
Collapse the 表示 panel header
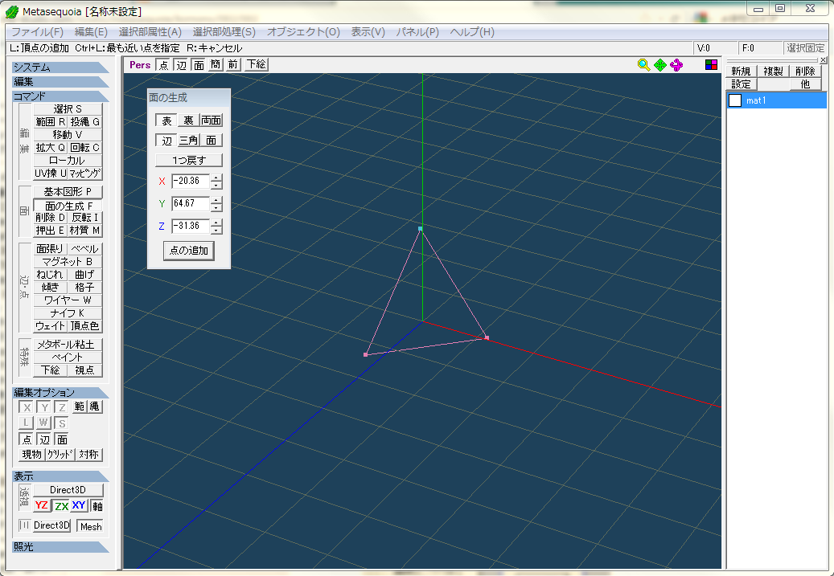click(x=60, y=476)
